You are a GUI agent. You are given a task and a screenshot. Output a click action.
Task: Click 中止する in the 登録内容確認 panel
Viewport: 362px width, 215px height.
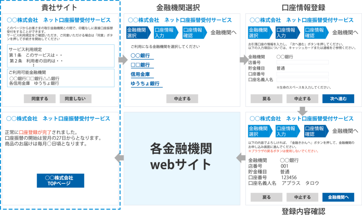tap(302, 197)
